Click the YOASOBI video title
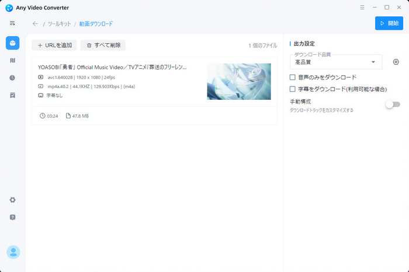The height and width of the screenshot is (272, 409). [x=112, y=67]
